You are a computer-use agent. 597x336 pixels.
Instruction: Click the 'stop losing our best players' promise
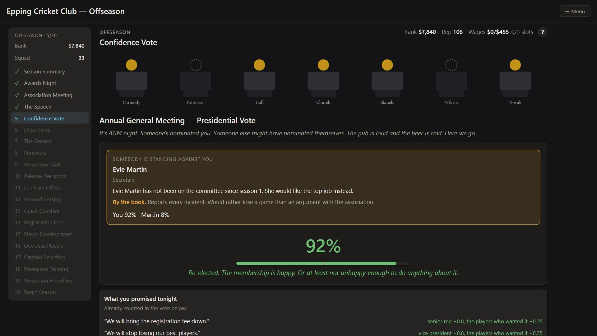point(323,333)
